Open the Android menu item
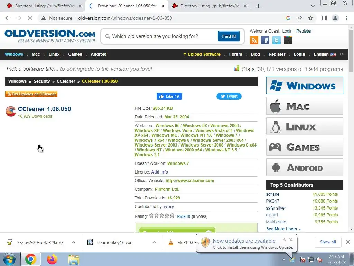 99,54
